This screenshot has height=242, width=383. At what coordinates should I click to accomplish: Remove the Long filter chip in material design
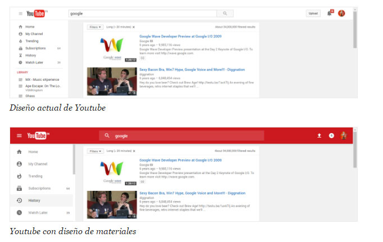coord(134,151)
